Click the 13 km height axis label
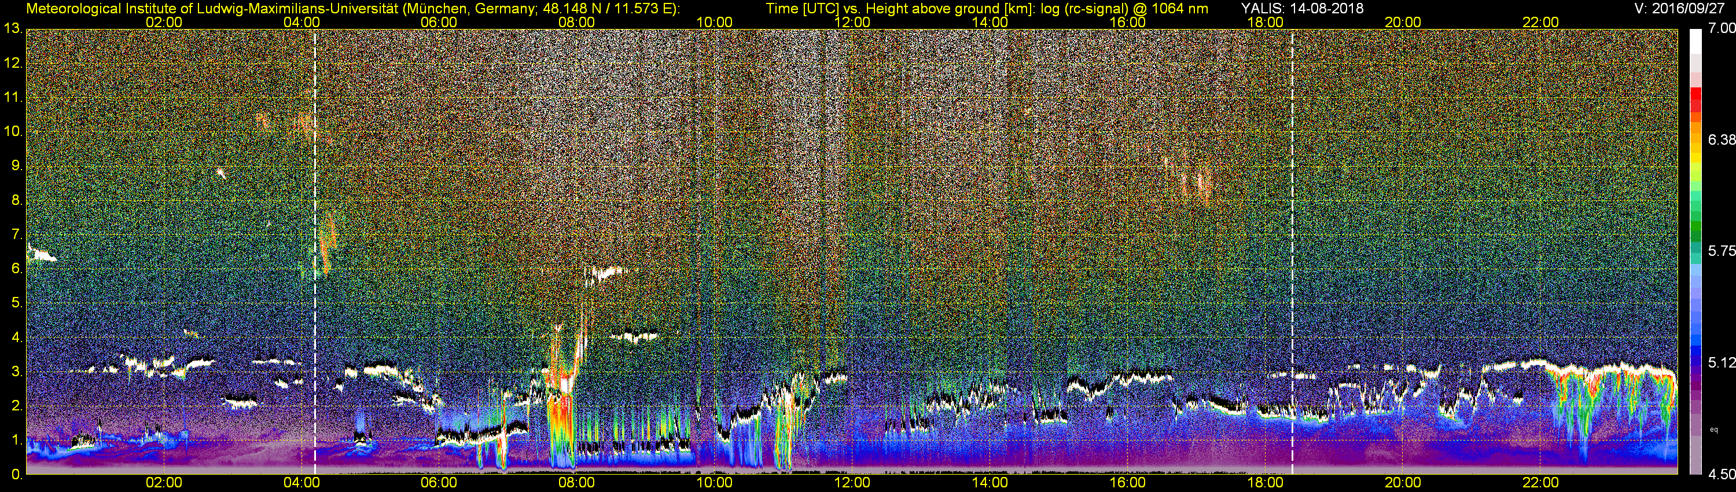Viewport: 1736px width, 492px height. [13, 29]
